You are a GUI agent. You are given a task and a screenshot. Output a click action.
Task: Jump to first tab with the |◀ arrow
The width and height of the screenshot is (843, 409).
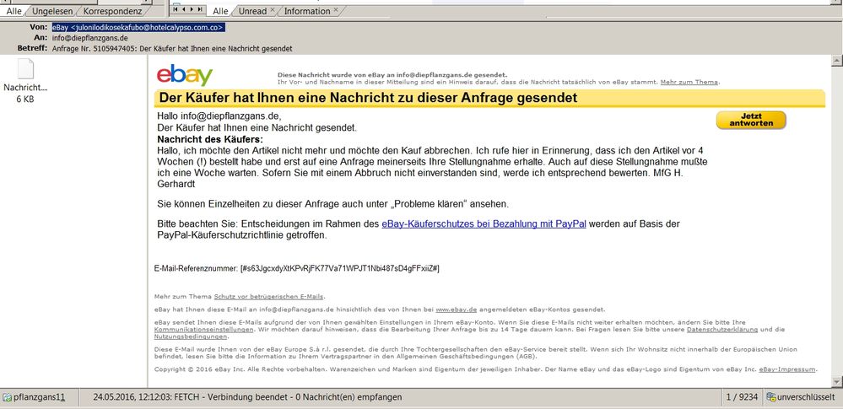(176, 9)
